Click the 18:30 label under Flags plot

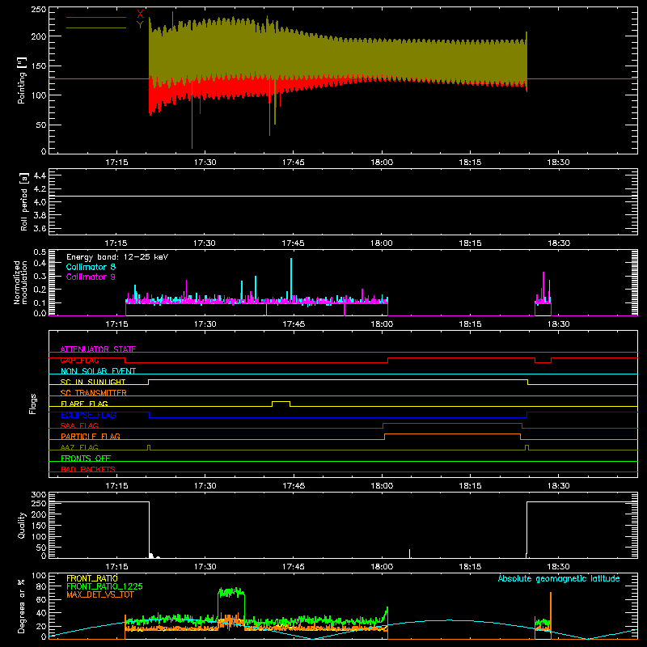pos(558,486)
